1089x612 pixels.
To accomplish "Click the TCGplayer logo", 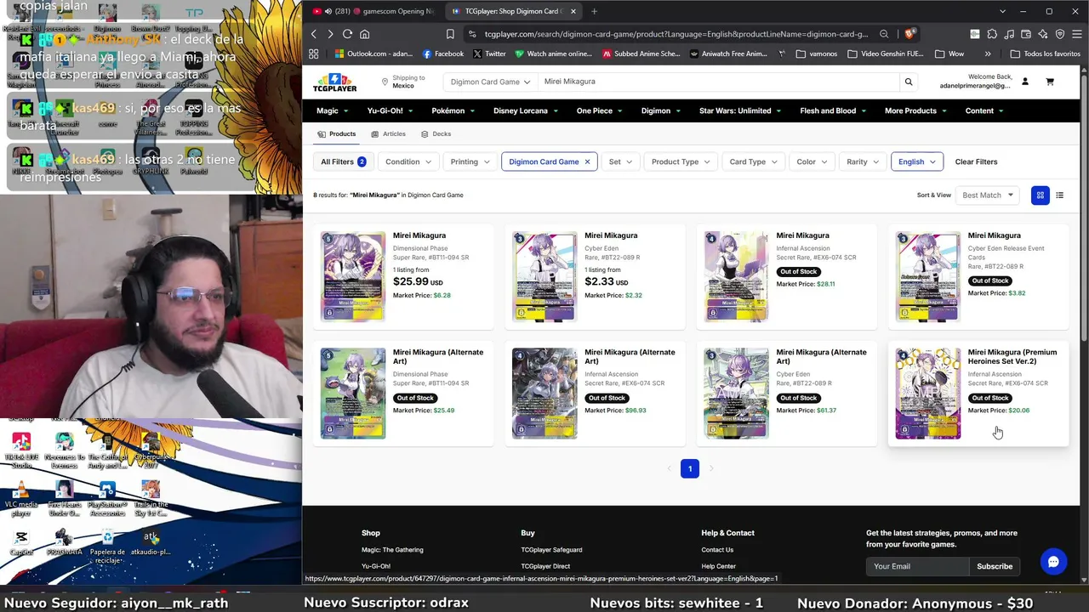I will click(334, 82).
